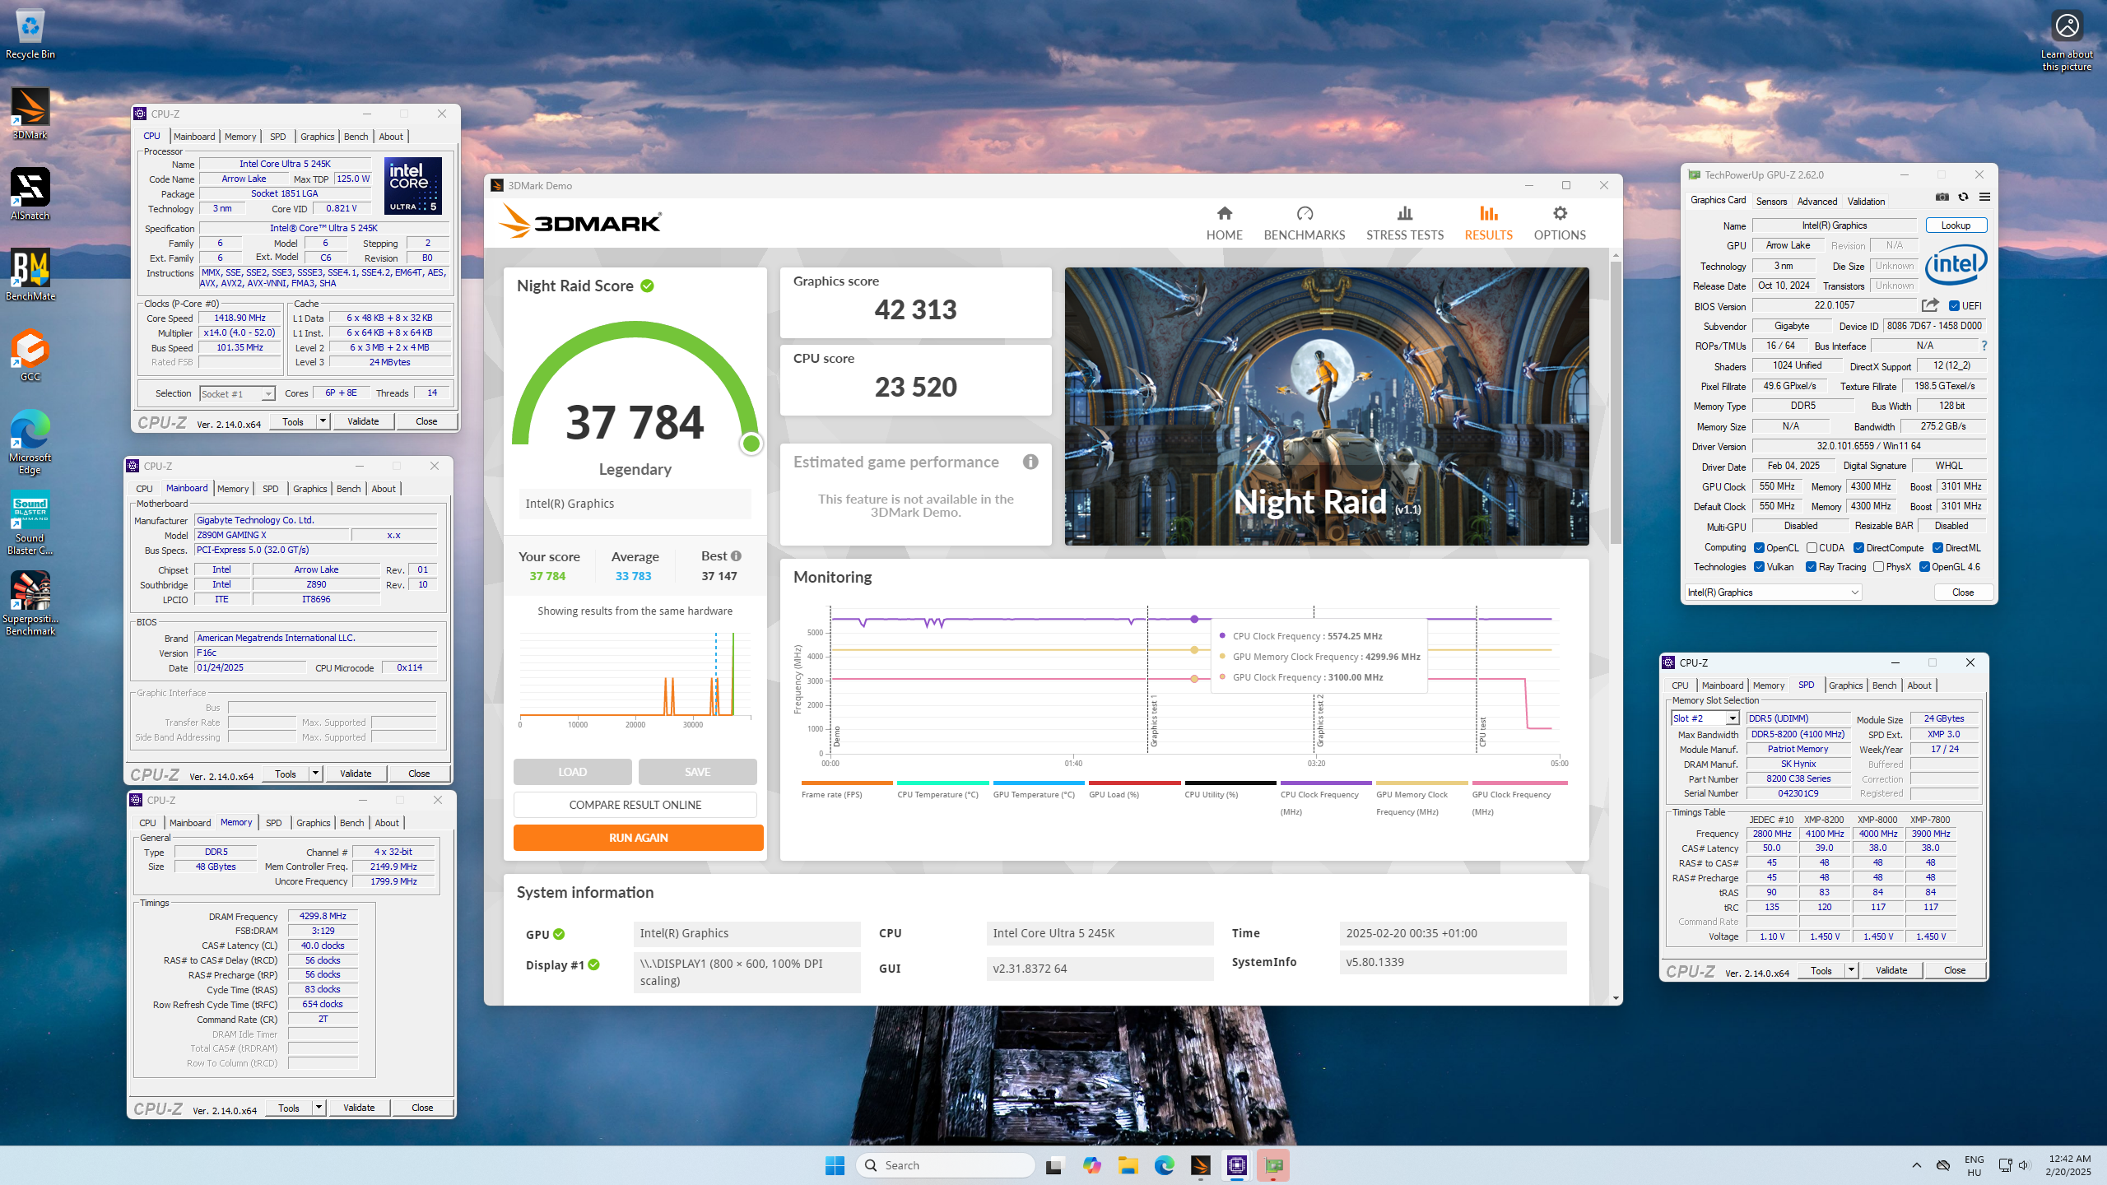Expand the Tools arrow in the CPU-Z Memory window
The width and height of the screenshot is (2107, 1185).
click(x=319, y=1108)
